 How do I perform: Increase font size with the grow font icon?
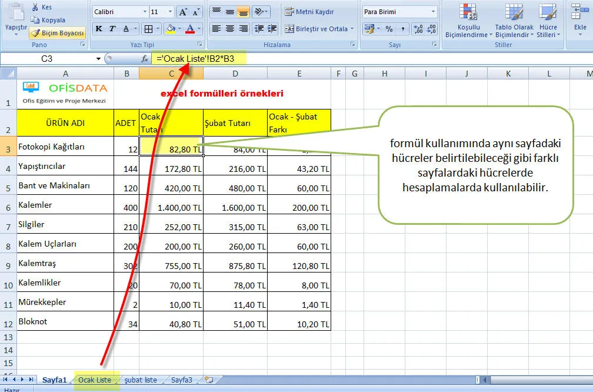[183, 12]
